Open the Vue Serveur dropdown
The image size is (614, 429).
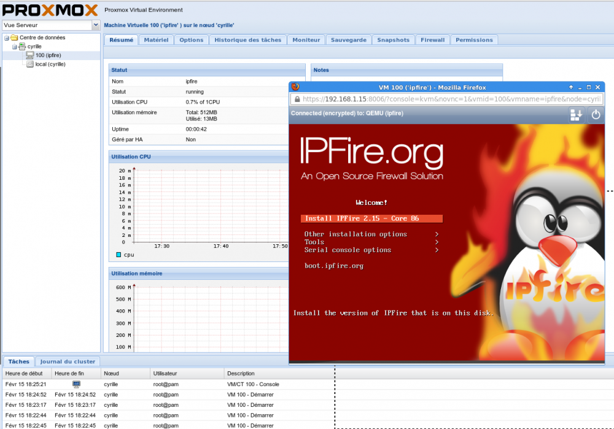pyautogui.click(x=95, y=25)
